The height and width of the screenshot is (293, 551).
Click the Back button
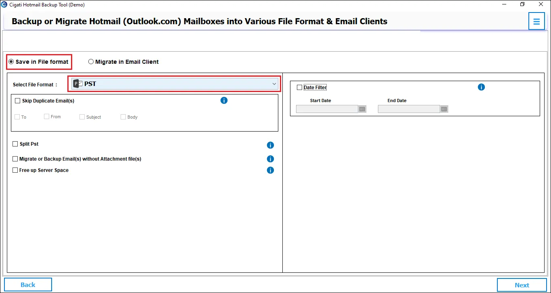click(28, 285)
